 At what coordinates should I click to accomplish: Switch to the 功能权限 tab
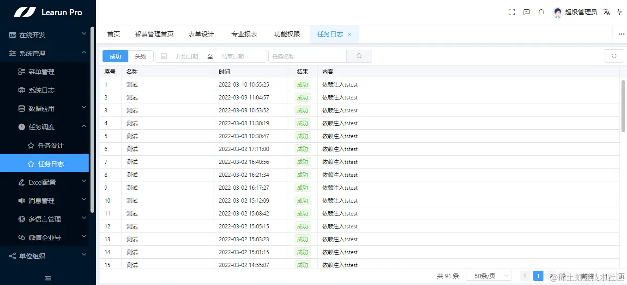click(x=287, y=34)
